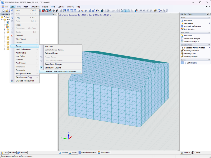The height and width of the screenshot is (158, 211).
Task: Switch to the Clipper tab
Action: point(196,152)
